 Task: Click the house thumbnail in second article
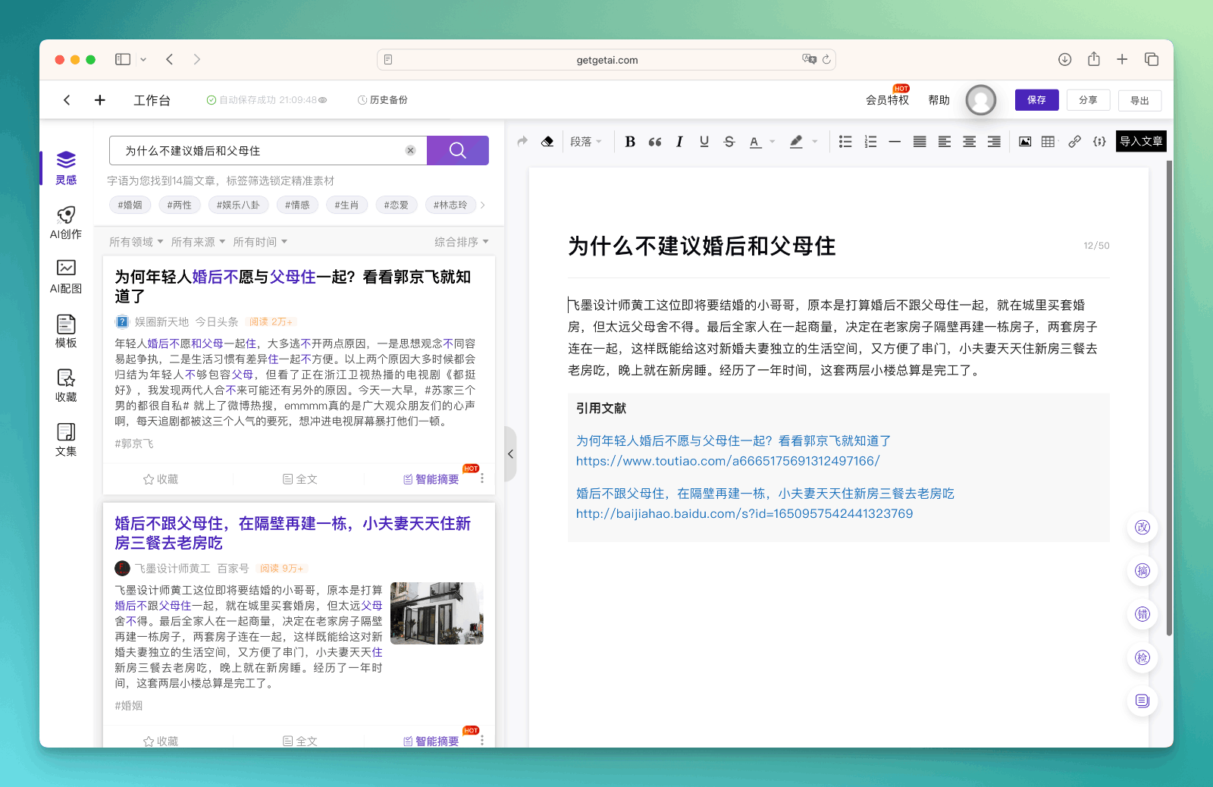[x=437, y=613]
